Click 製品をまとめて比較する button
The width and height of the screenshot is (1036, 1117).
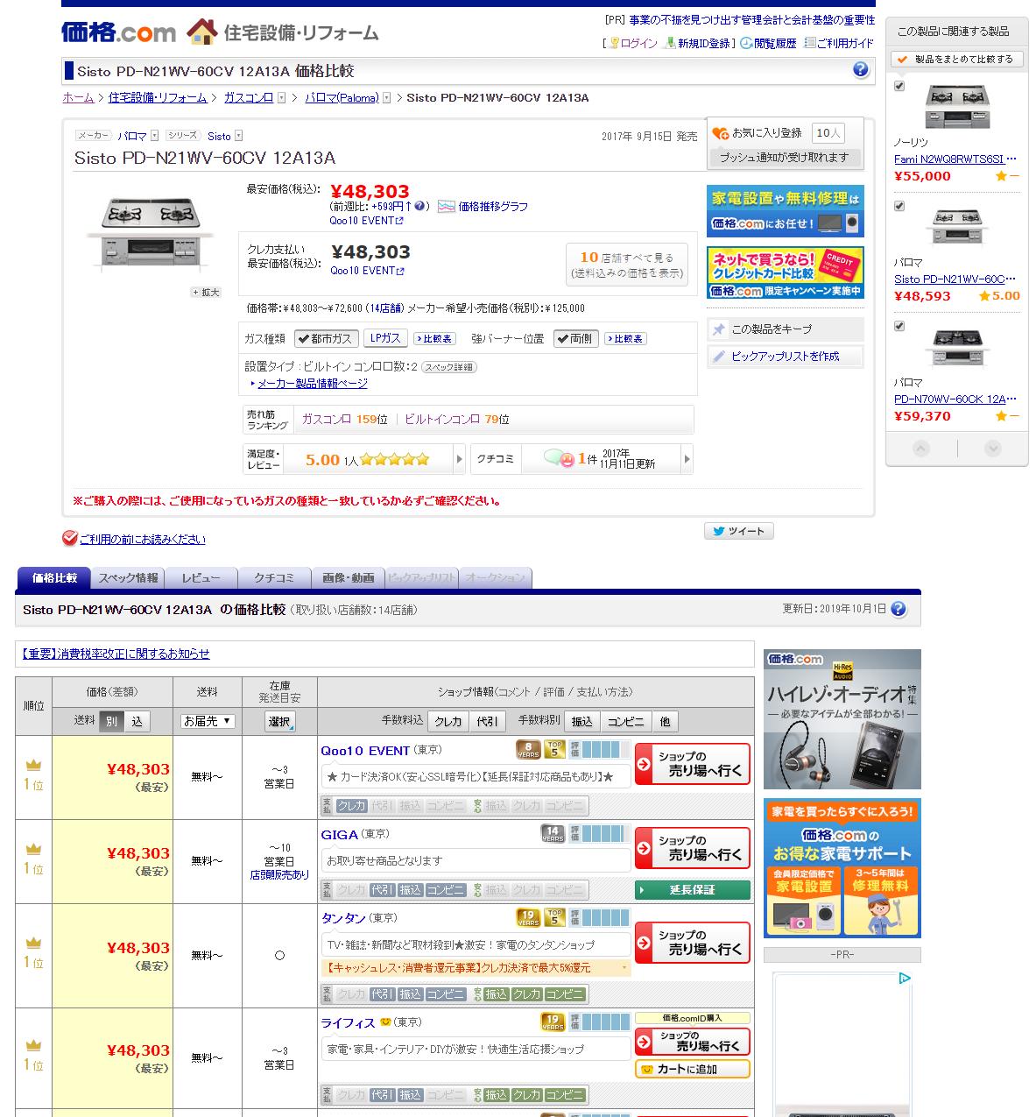click(956, 59)
